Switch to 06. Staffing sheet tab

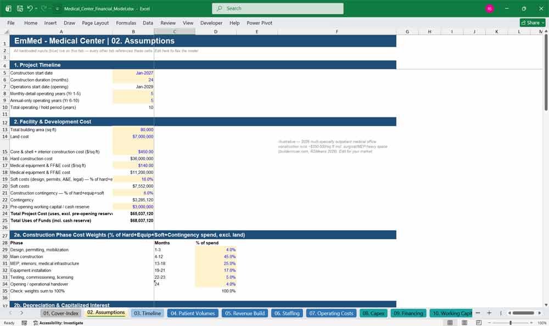[x=287, y=313]
